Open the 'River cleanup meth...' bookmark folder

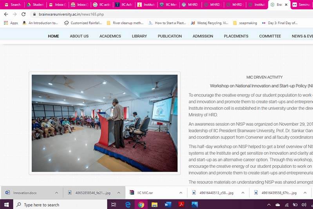(125, 23)
